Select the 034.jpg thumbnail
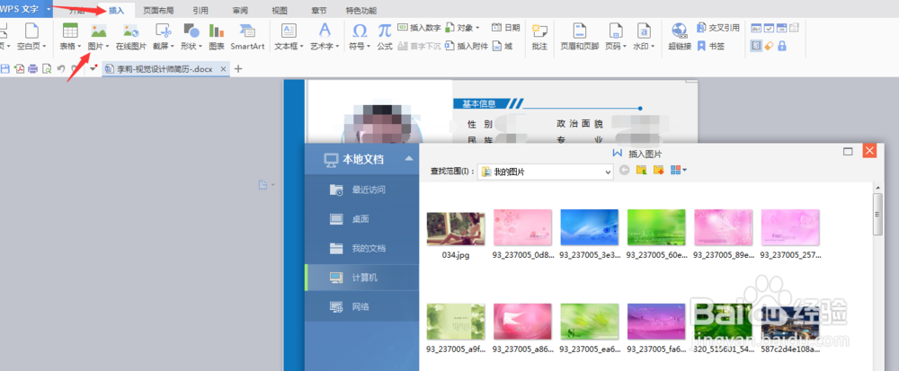This screenshot has width=899, height=371. [x=456, y=228]
